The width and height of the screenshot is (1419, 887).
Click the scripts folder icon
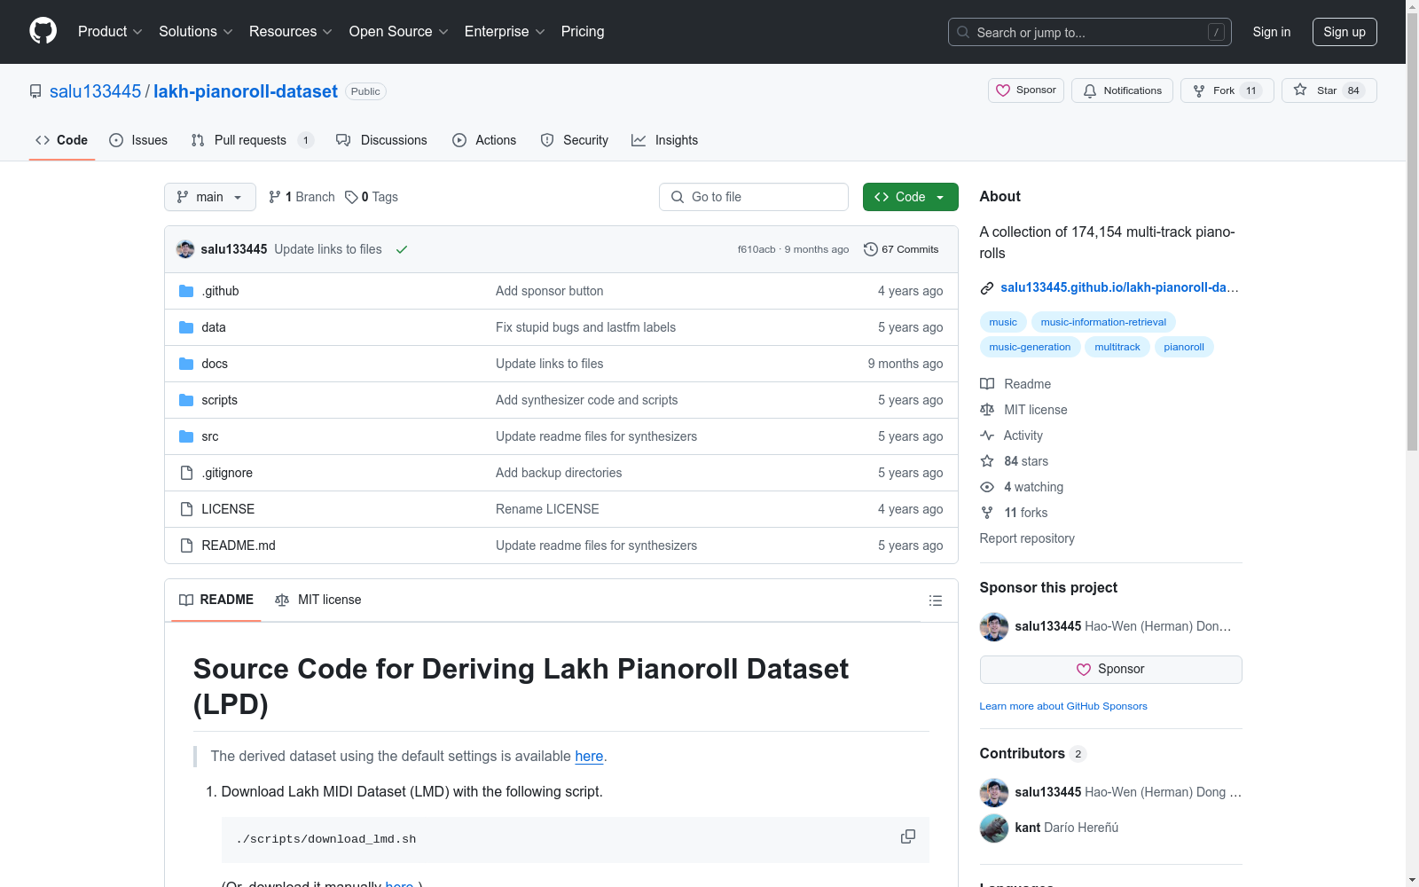click(186, 400)
